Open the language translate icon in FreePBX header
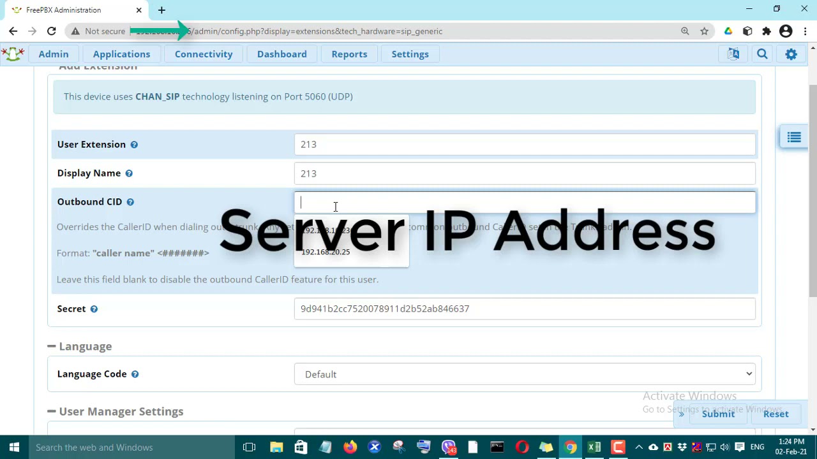Image resolution: width=817 pixels, height=459 pixels. [x=733, y=54]
